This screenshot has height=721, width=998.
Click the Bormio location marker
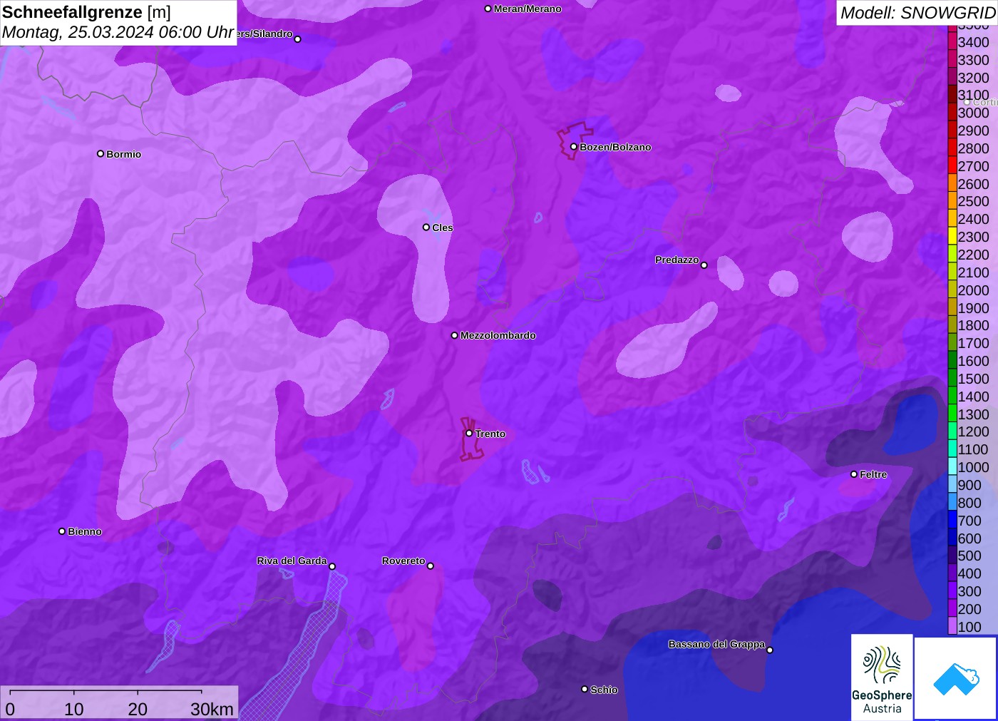101,154
